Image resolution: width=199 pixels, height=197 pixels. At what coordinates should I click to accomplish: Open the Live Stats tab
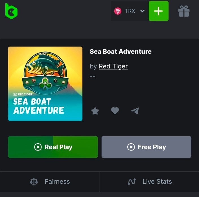coord(150,182)
